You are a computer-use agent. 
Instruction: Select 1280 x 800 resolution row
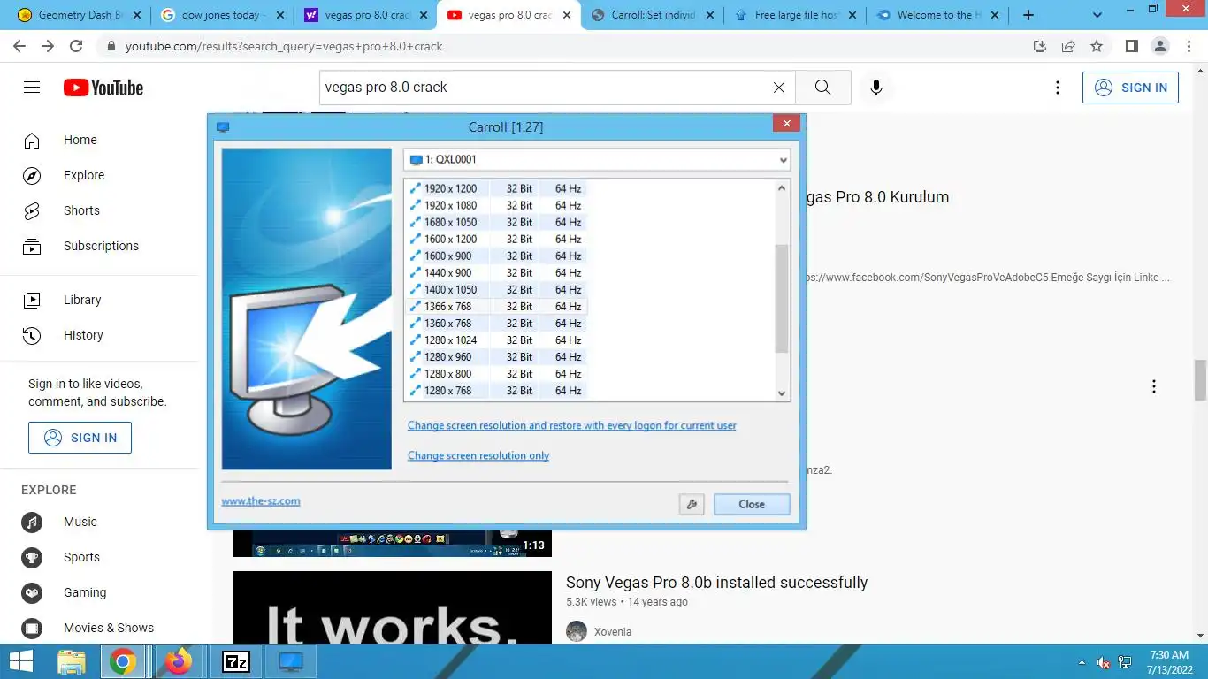(x=496, y=373)
